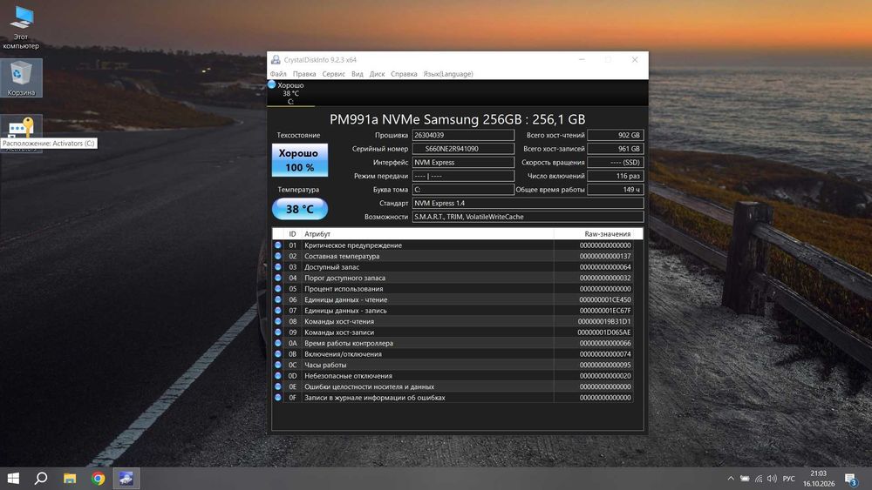Select row Часы работы
The image size is (872, 490).
point(453,365)
